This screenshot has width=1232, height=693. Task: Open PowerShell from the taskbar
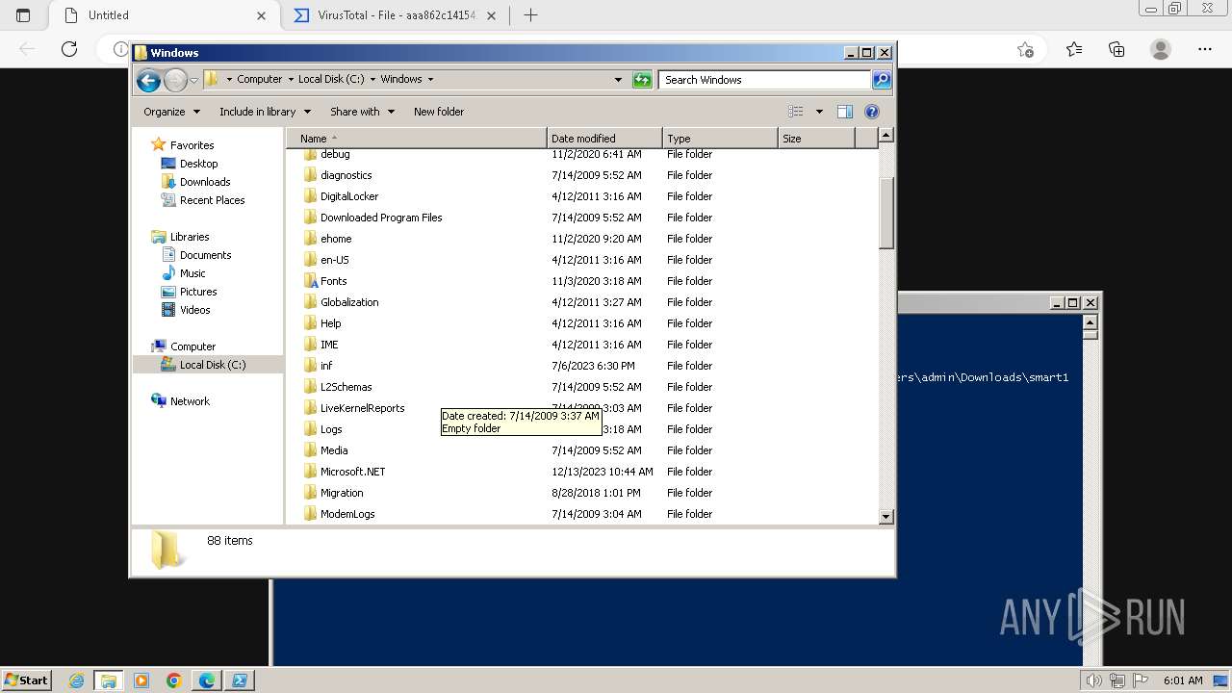tap(240, 680)
